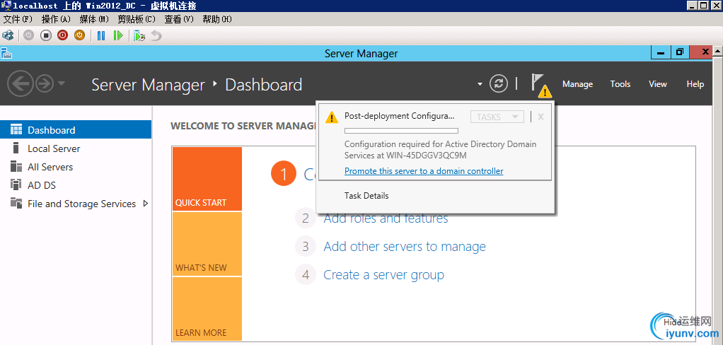Screen dimensions: 723x345
Task: Click Promote this server to a domain controller
Action: [424, 171]
